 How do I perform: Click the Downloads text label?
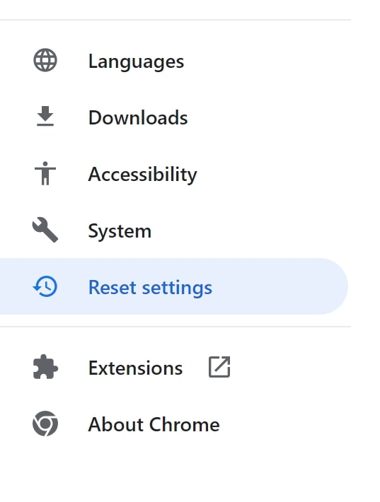(x=138, y=117)
